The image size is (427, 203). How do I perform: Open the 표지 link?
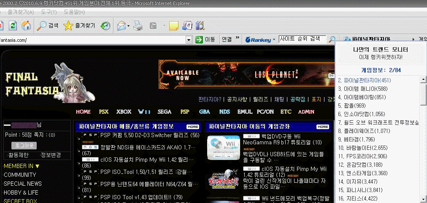click(316, 99)
